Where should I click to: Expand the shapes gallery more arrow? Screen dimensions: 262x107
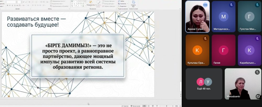coord(85,6)
